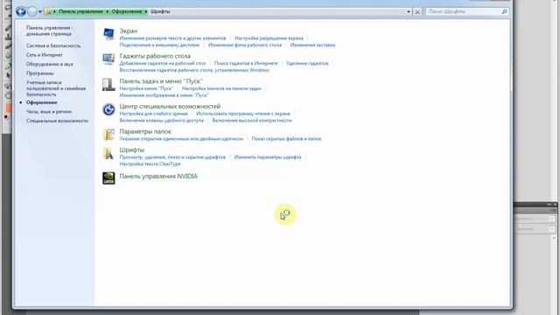560x315 pixels.
Task: Click 'Настройка для слабого зрения' link
Action: click(x=153, y=114)
